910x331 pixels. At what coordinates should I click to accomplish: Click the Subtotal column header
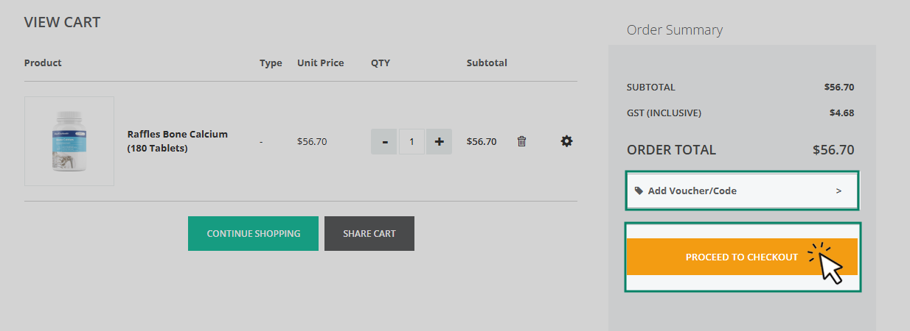pos(487,63)
